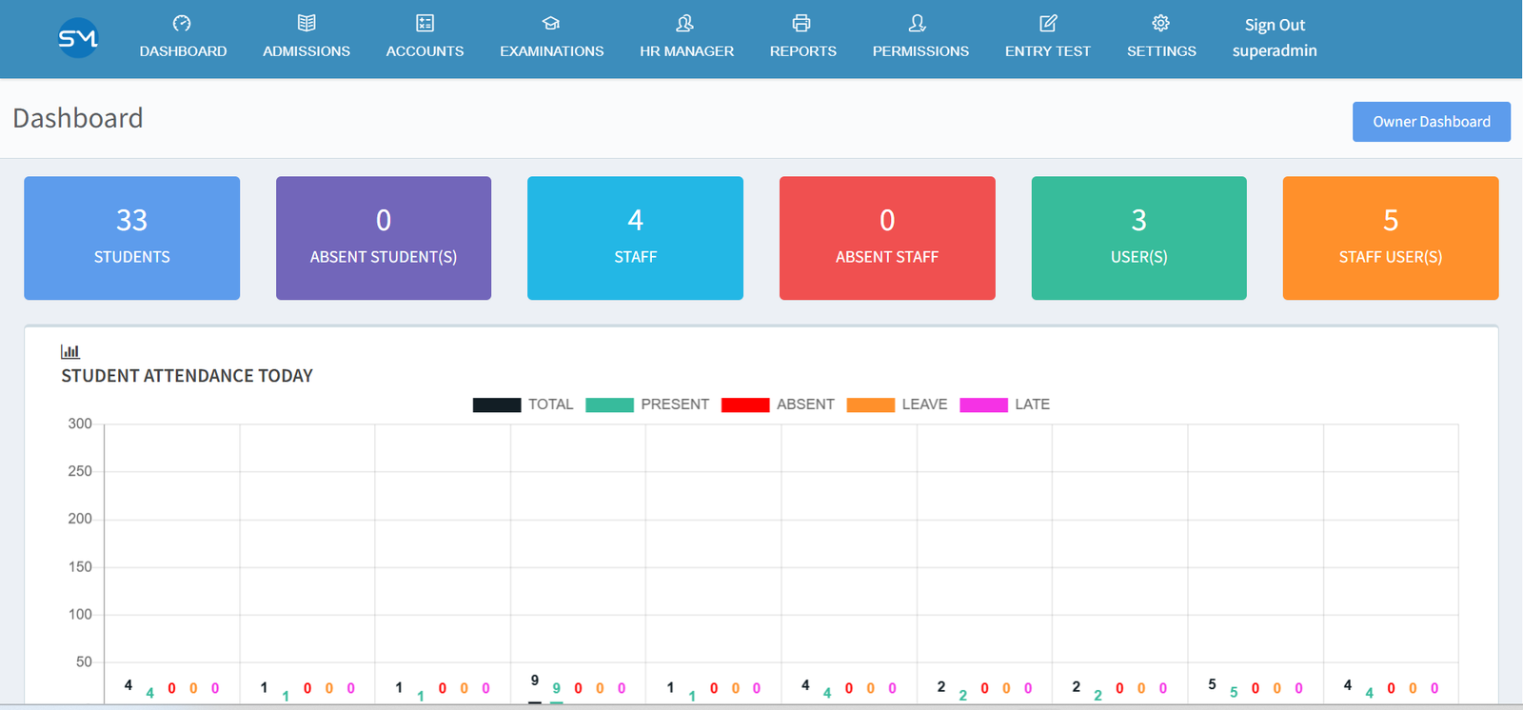Image resolution: width=1523 pixels, height=710 pixels.
Task: Click the Permissions user icon
Action: [x=918, y=24]
